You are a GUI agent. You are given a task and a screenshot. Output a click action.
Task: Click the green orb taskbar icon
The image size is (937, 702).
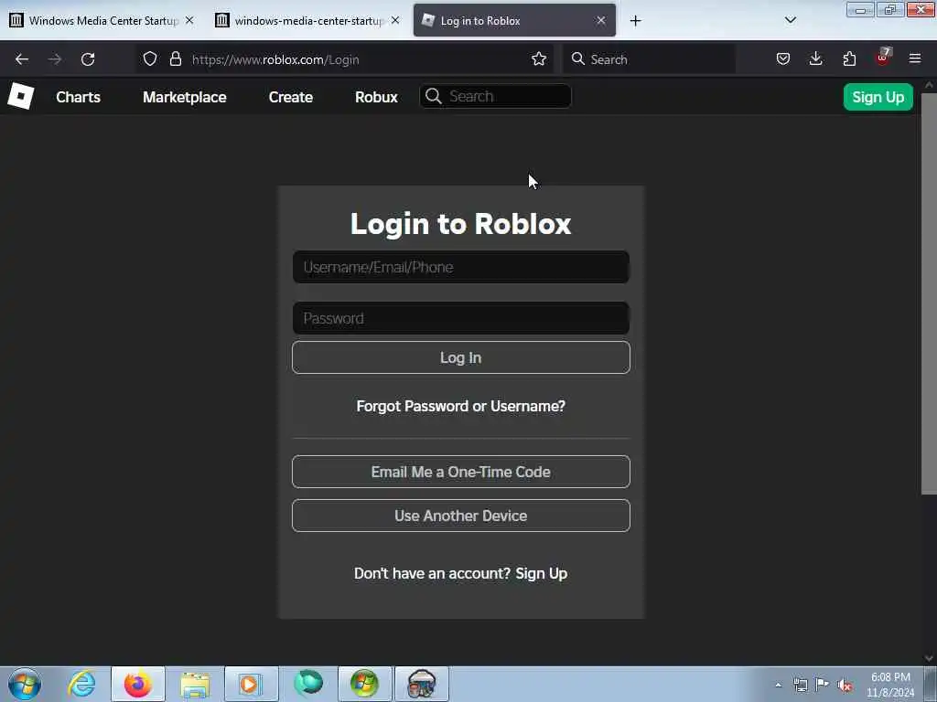308,684
